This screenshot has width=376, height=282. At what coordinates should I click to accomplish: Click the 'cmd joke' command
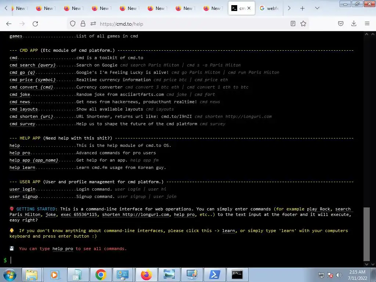click(20, 94)
